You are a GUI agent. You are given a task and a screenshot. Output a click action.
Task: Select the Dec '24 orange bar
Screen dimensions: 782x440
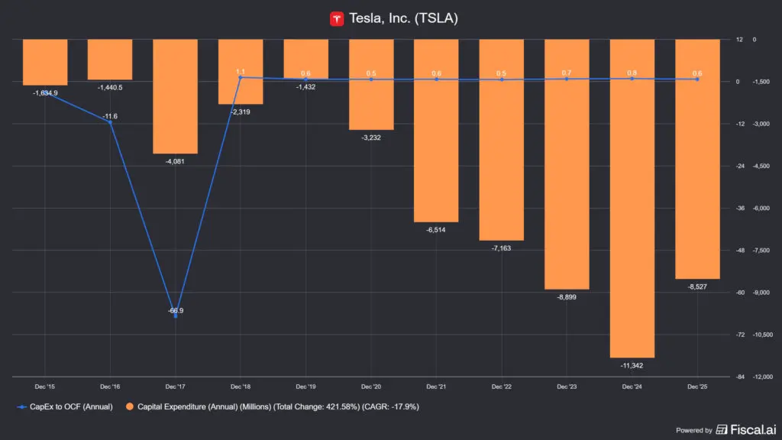(x=632, y=199)
